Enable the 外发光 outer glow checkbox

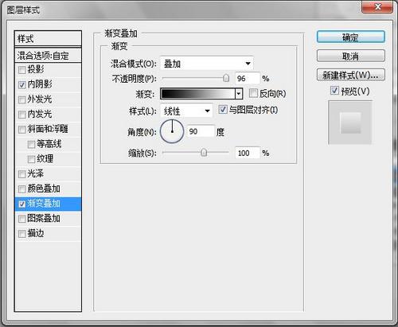pos(21,99)
